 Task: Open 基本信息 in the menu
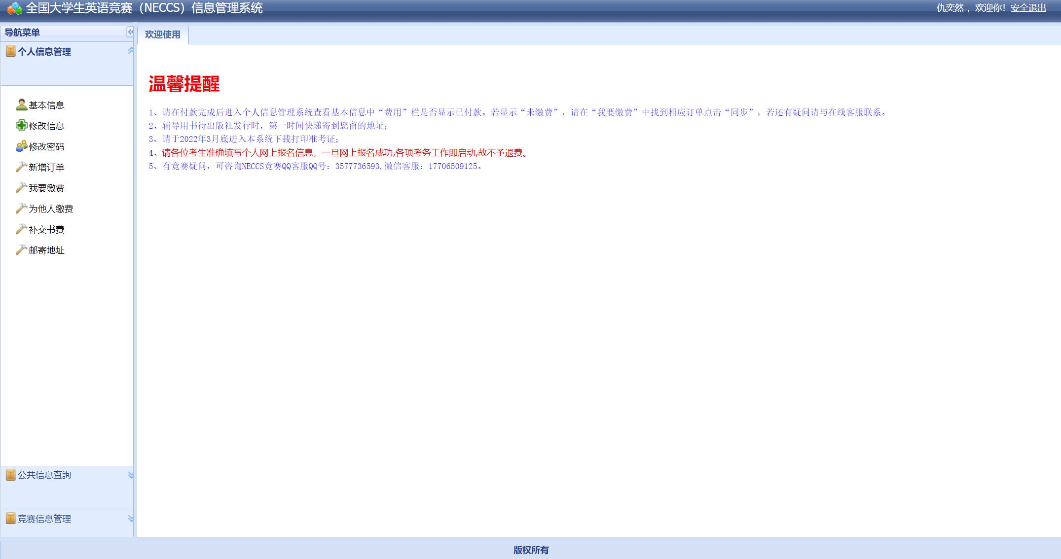(x=46, y=105)
